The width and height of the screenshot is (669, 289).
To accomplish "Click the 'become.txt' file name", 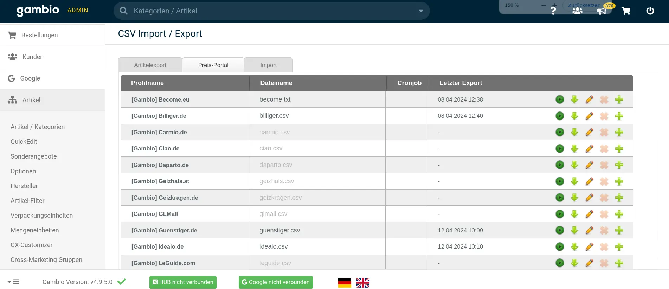I will [275, 99].
